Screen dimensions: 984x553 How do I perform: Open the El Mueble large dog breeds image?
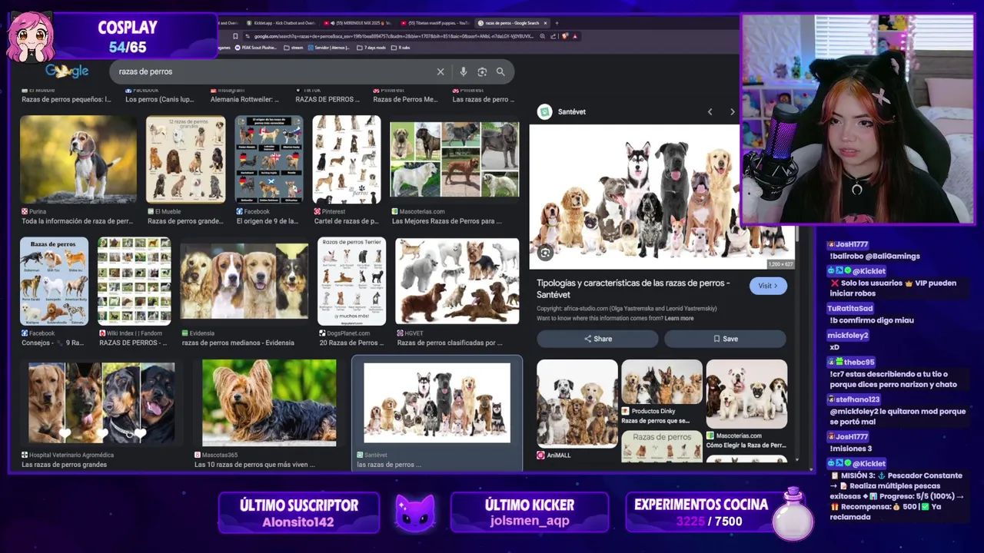(x=185, y=159)
